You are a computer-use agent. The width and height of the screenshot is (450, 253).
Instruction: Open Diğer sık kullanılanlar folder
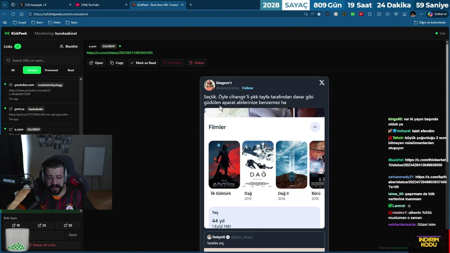tap(430, 22)
